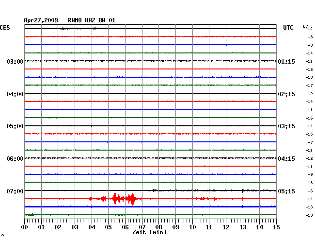Click minute tick label 13
Screen dimensions: 315x240
click(x=243, y=227)
